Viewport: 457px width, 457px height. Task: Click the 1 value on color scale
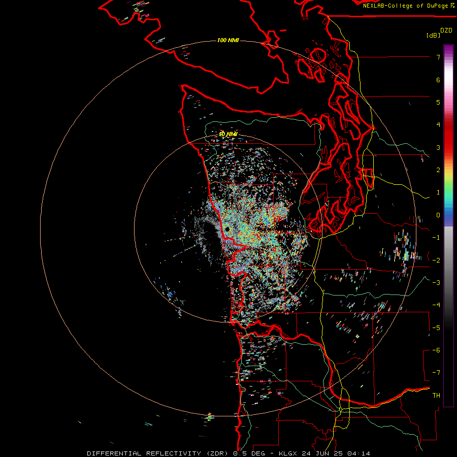coord(438,192)
